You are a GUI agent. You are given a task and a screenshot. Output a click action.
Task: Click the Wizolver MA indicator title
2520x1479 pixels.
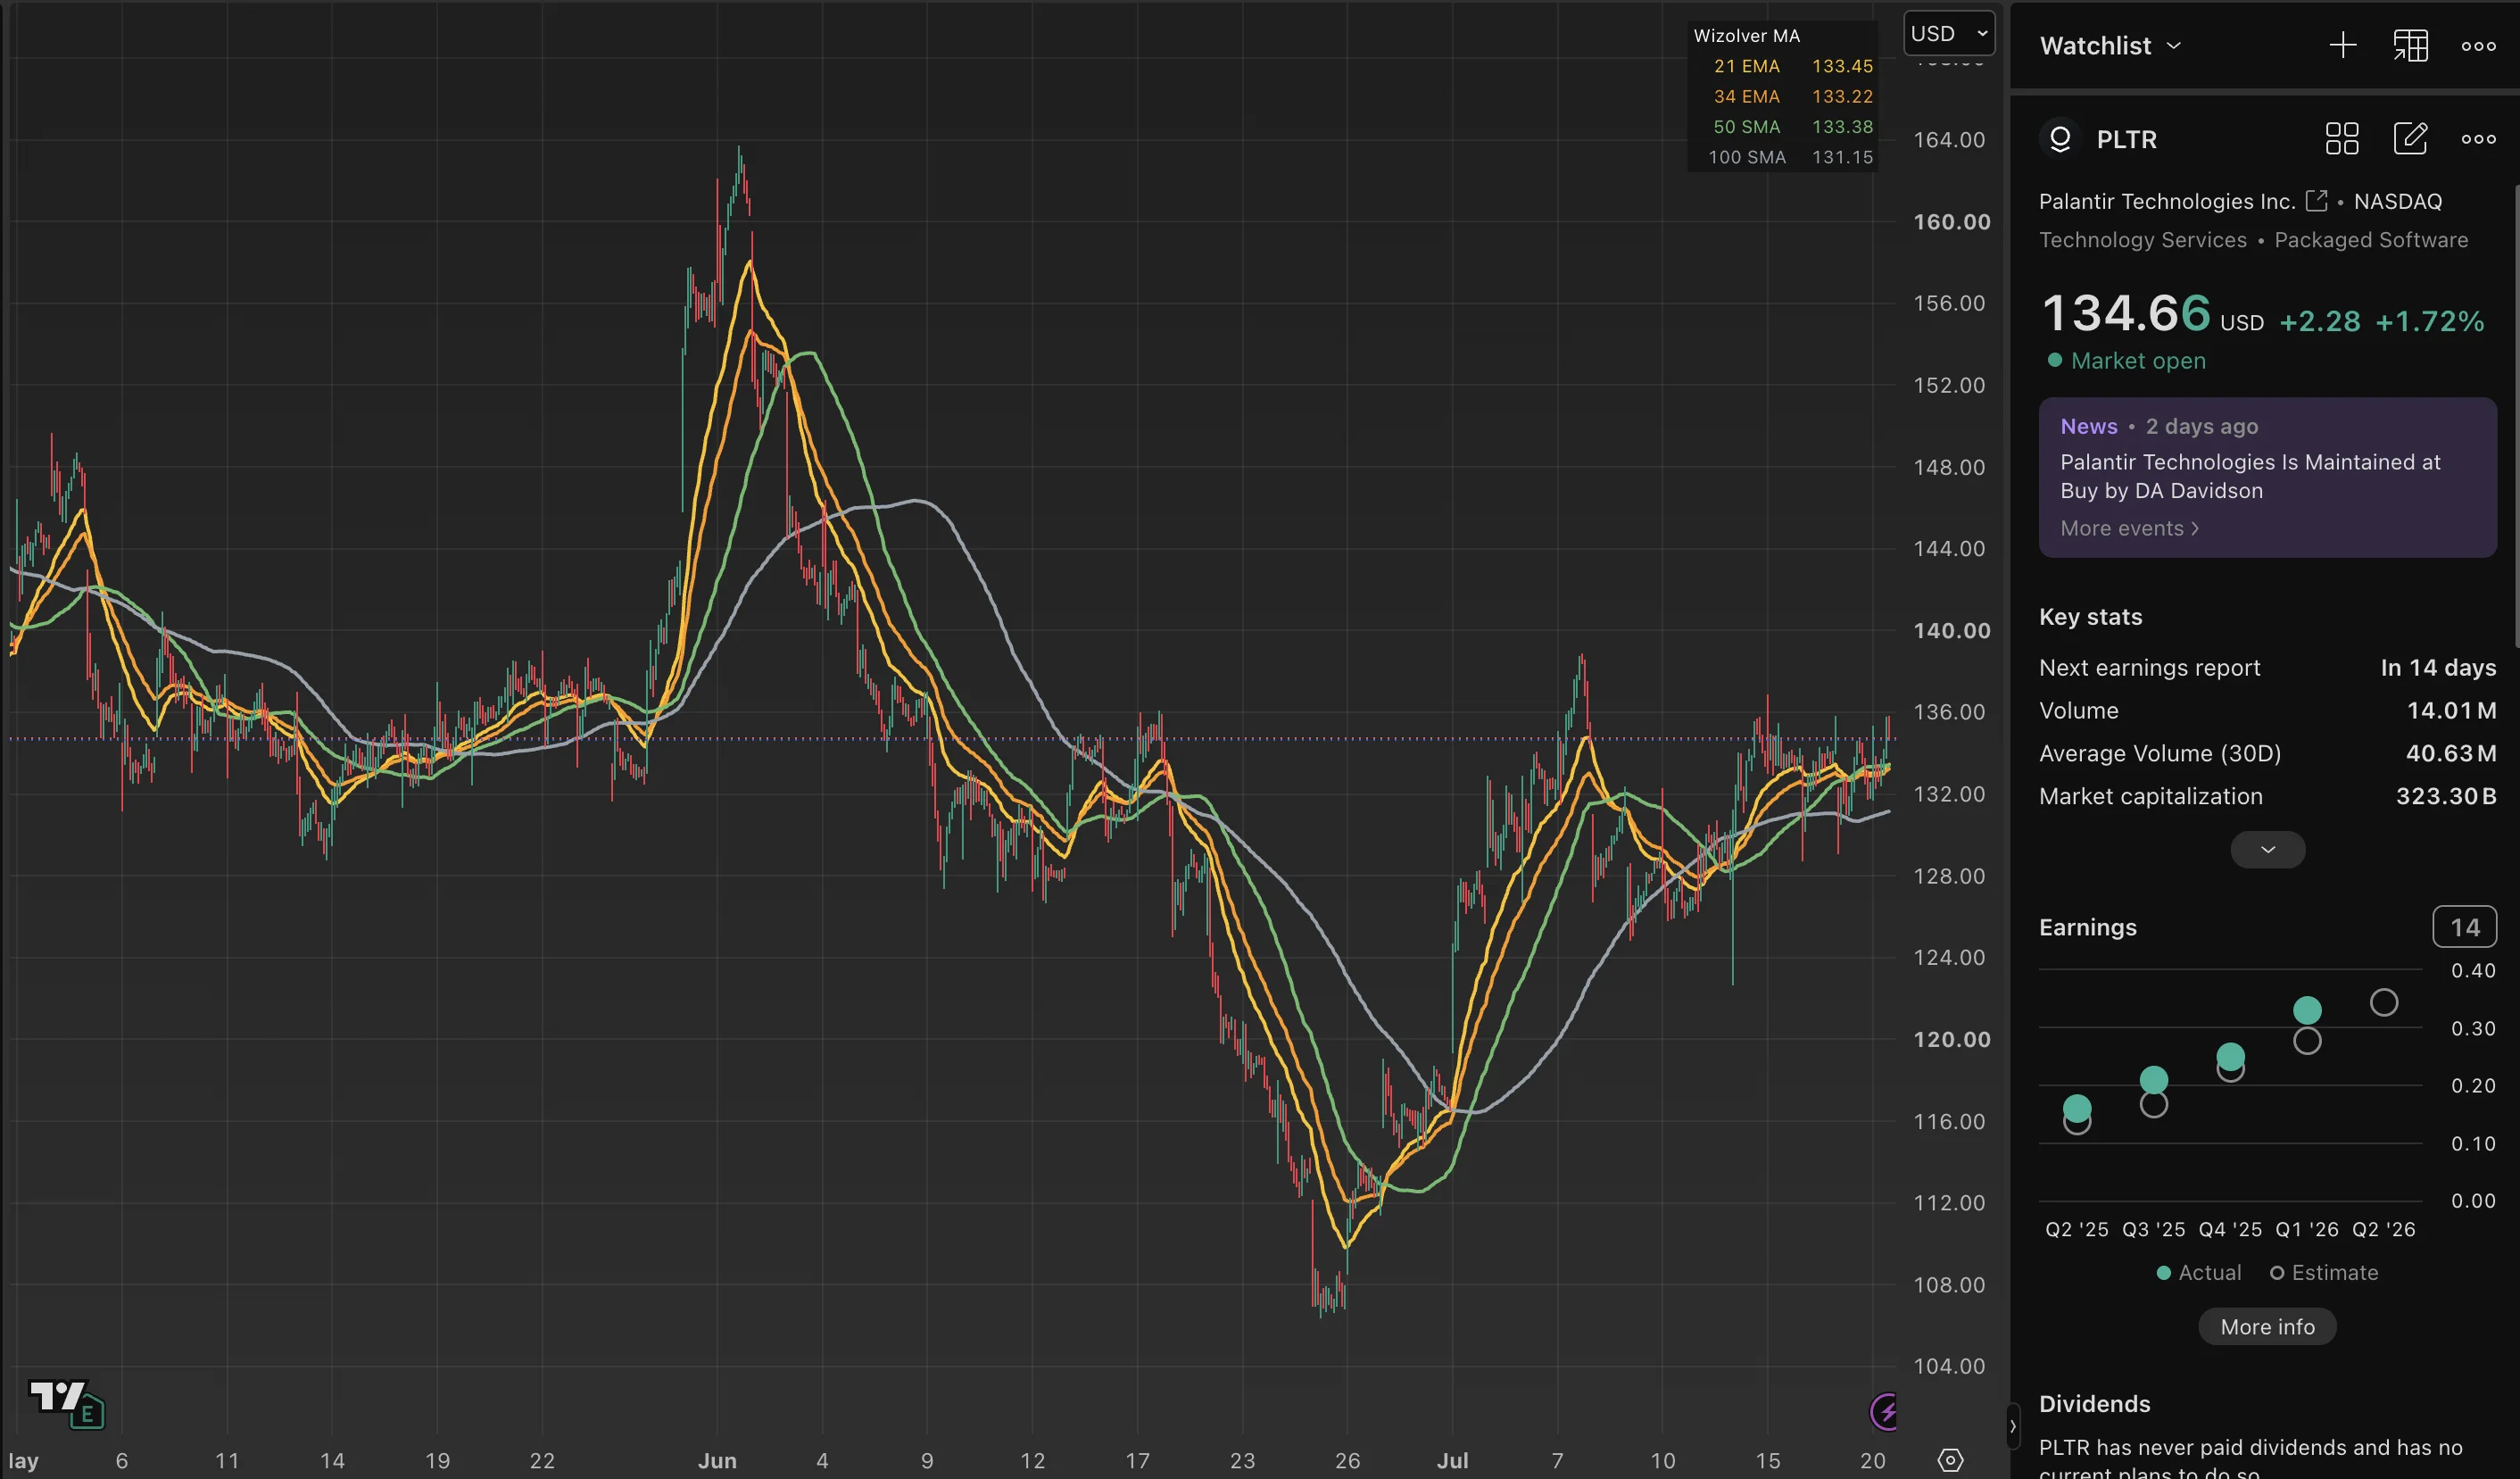pos(1747,36)
